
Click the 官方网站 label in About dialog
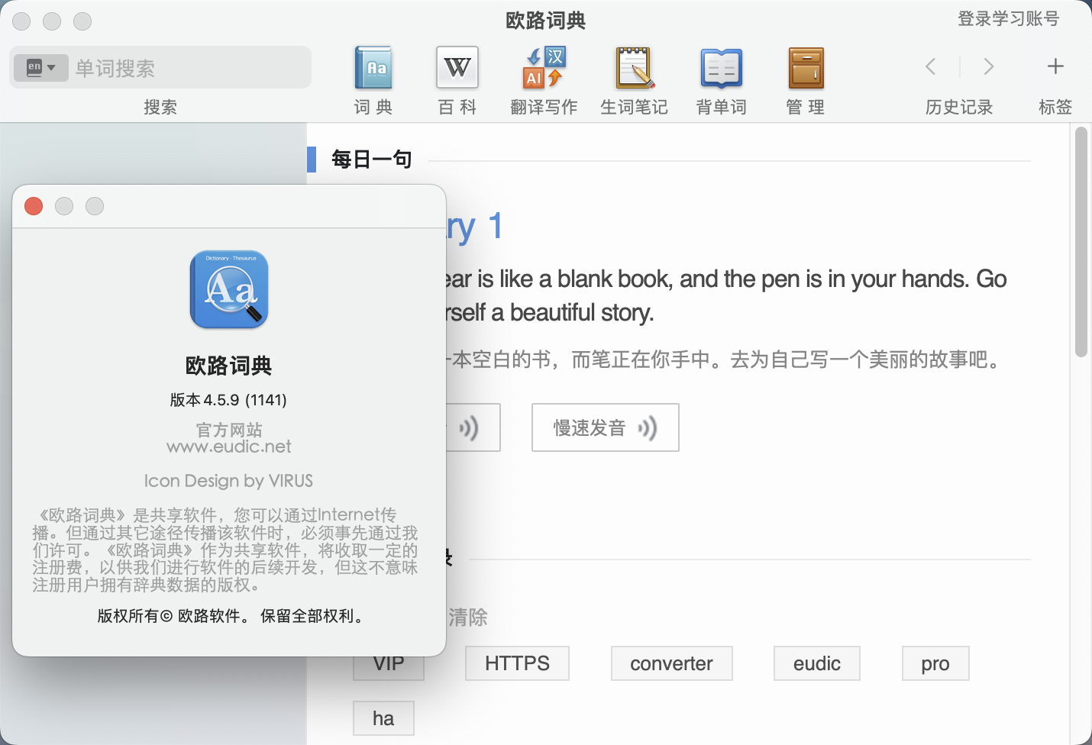tap(228, 430)
